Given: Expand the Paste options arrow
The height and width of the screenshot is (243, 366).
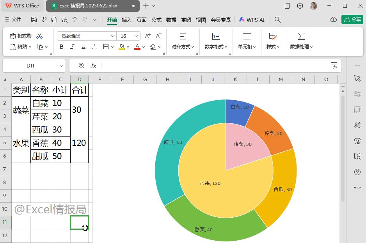Looking at the screenshot, I should tap(30, 47).
